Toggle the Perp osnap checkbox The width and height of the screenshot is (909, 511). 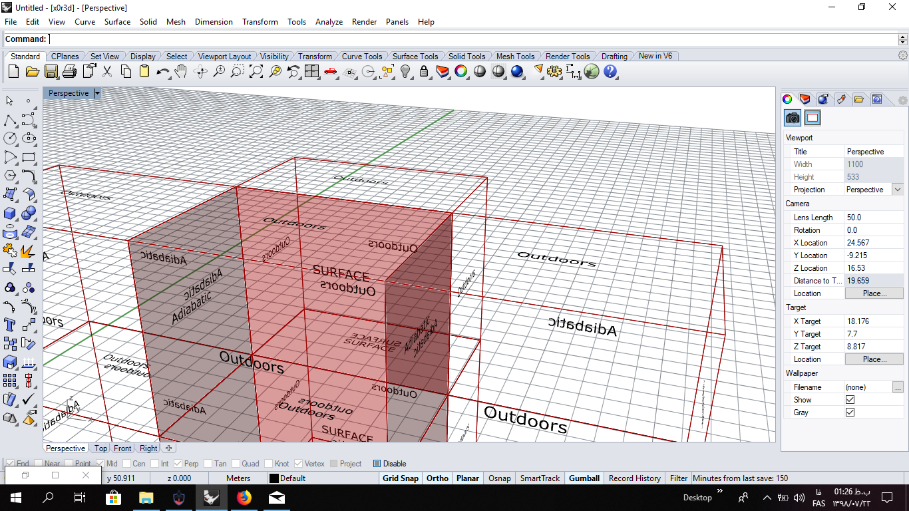[x=179, y=464]
